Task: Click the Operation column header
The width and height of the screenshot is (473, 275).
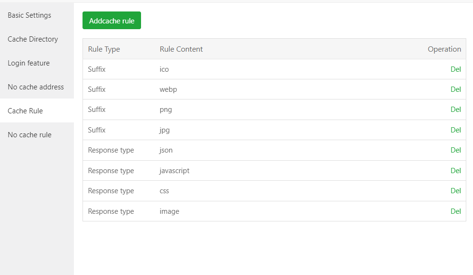Action: (444, 49)
